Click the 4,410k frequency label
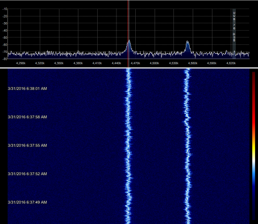 [97, 63]
